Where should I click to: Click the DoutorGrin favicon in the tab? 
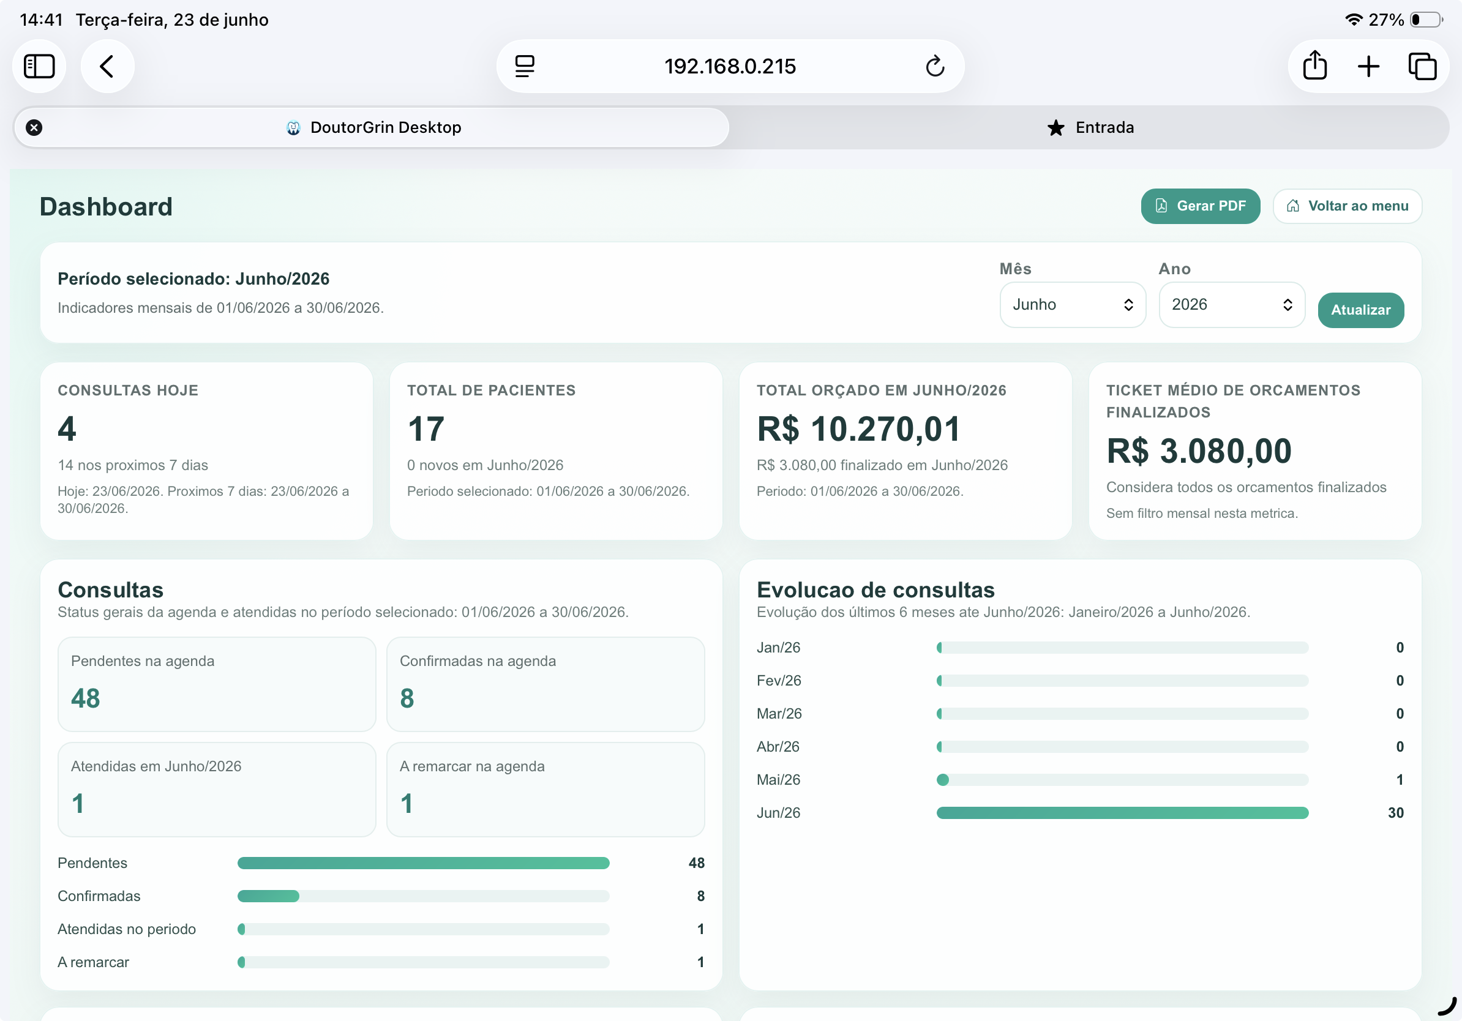click(293, 128)
